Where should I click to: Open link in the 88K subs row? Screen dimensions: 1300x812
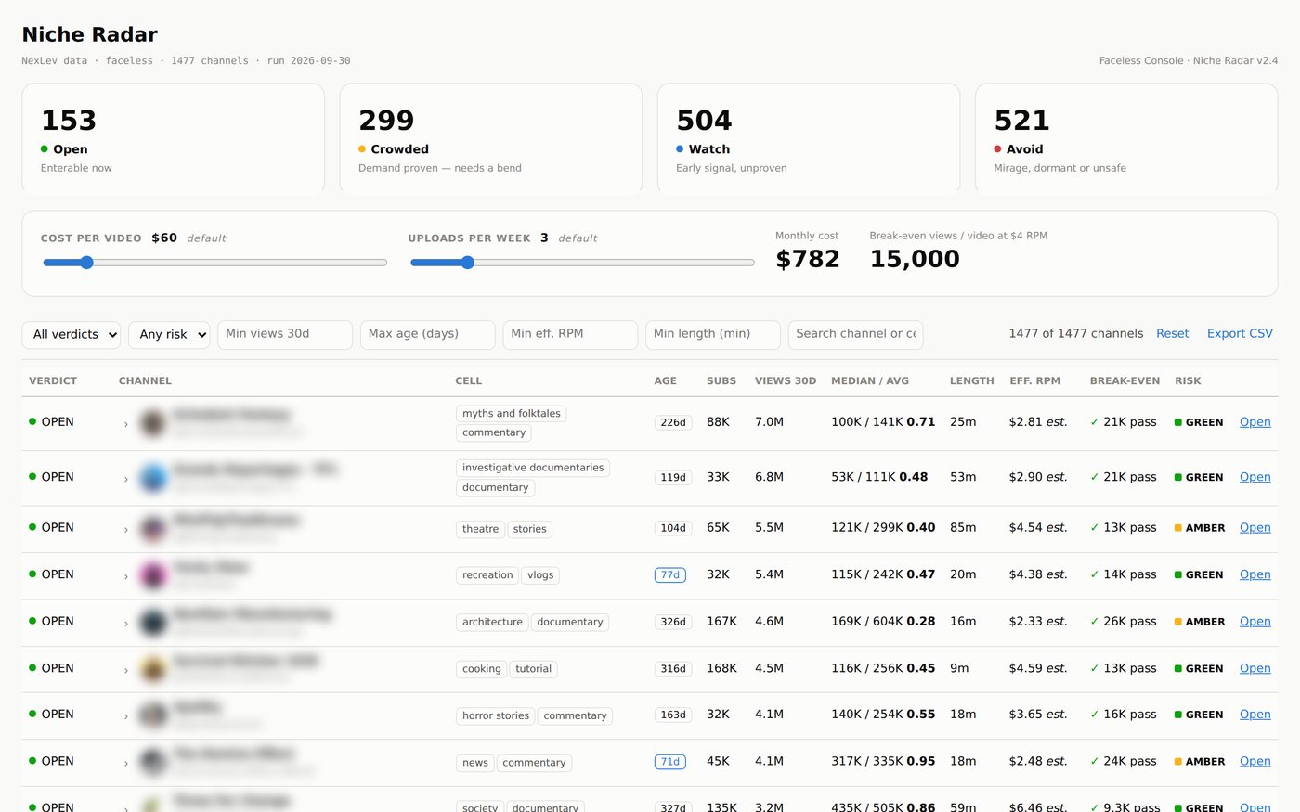(x=1254, y=422)
